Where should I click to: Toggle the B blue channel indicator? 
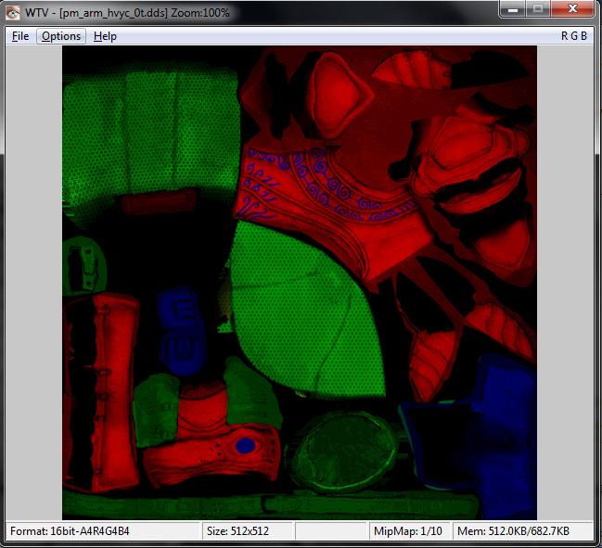(x=583, y=36)
